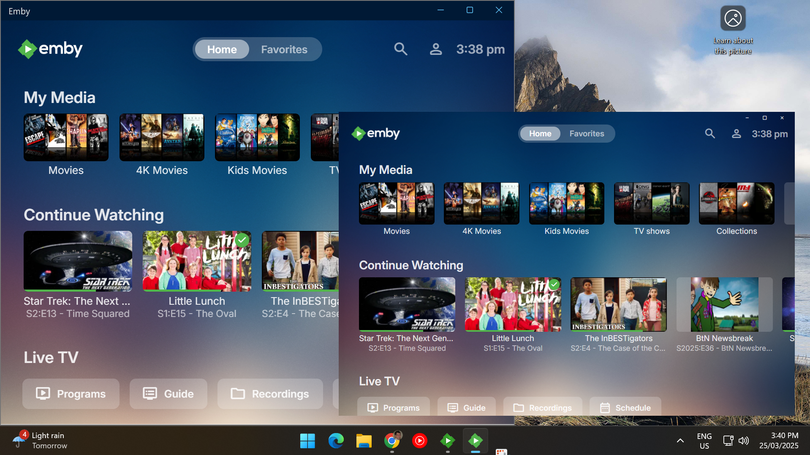Open File Explorer from the taskbar
This screenshot has width=810, height=455.
click(x=364, y=441)
